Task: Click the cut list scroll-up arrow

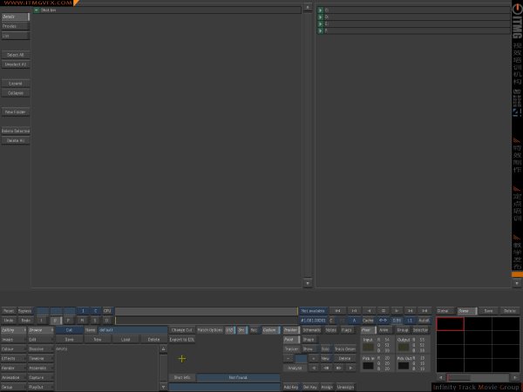Action: [x=164, y=349]
